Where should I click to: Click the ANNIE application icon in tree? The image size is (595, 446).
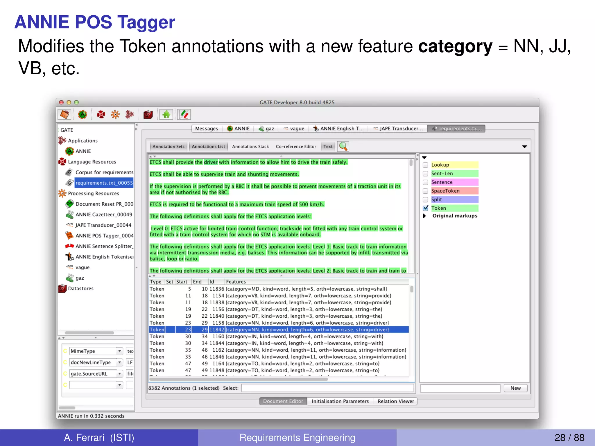(x=70, y=151)
